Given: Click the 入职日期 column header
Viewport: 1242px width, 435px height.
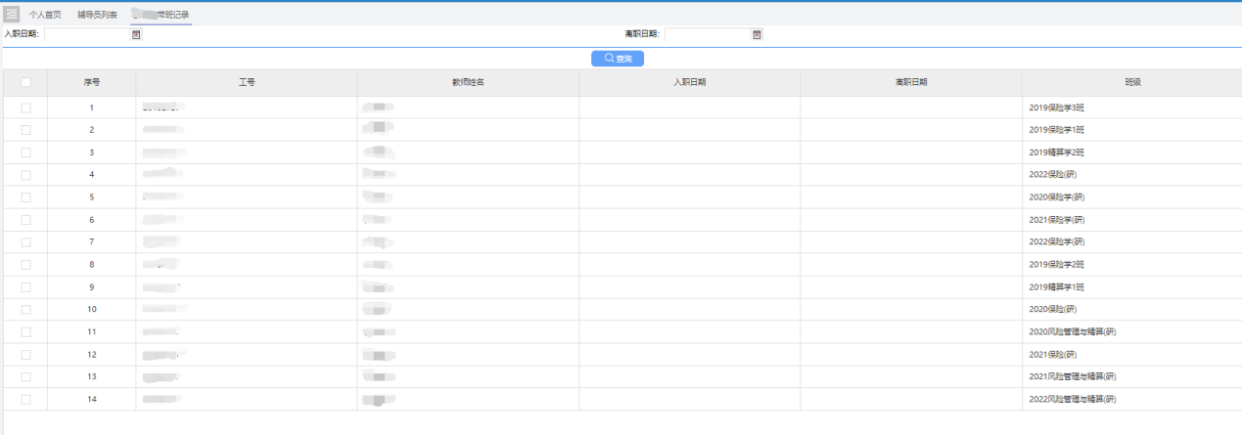Looking at the screenshot, I should coord(689,82).
